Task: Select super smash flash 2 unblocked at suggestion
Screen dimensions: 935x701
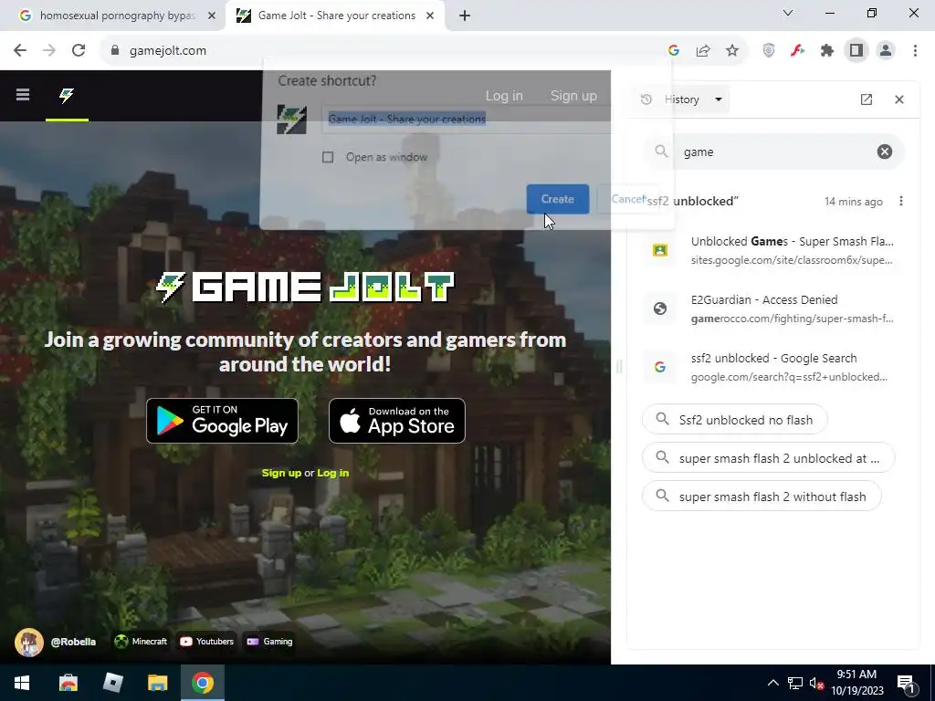Action: coord(768,458)
